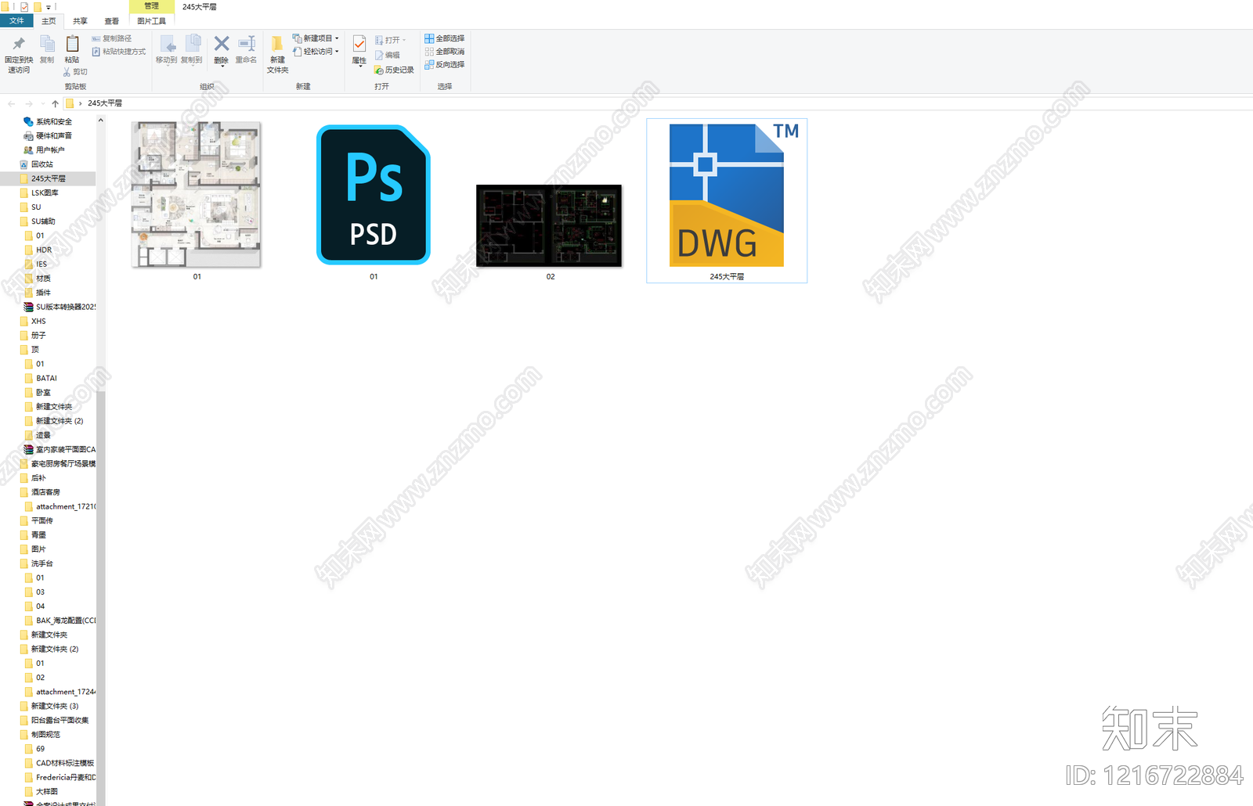The height and width of the screenshot is (806, 1253).
Task: Open the recent locations chevron beside the forward arrow
Action: (x=42, y=103)
